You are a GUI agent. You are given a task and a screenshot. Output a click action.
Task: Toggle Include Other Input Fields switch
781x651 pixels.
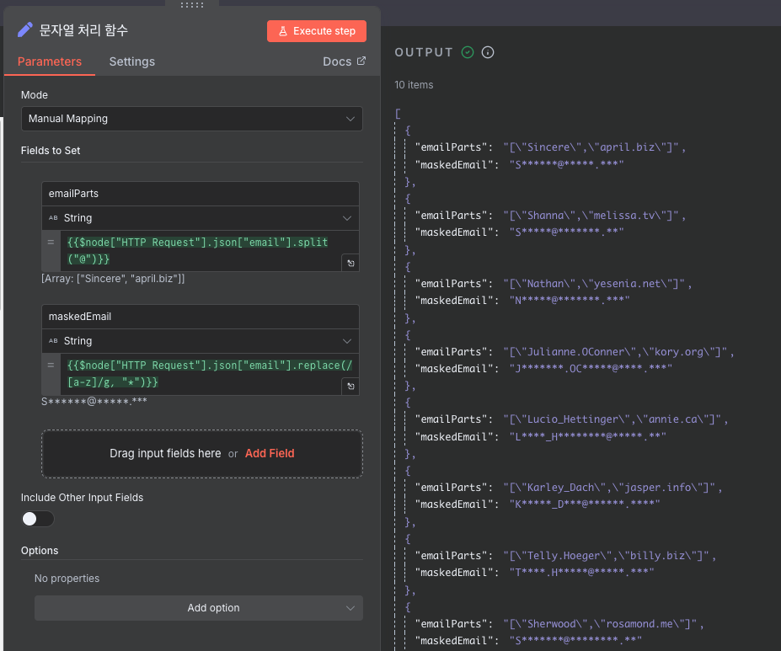[x=37, y=519]
